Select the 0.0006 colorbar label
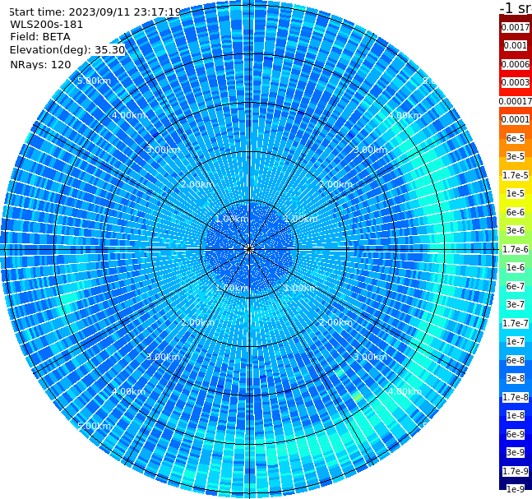The image size is (532, 499). tap(516, 64)
